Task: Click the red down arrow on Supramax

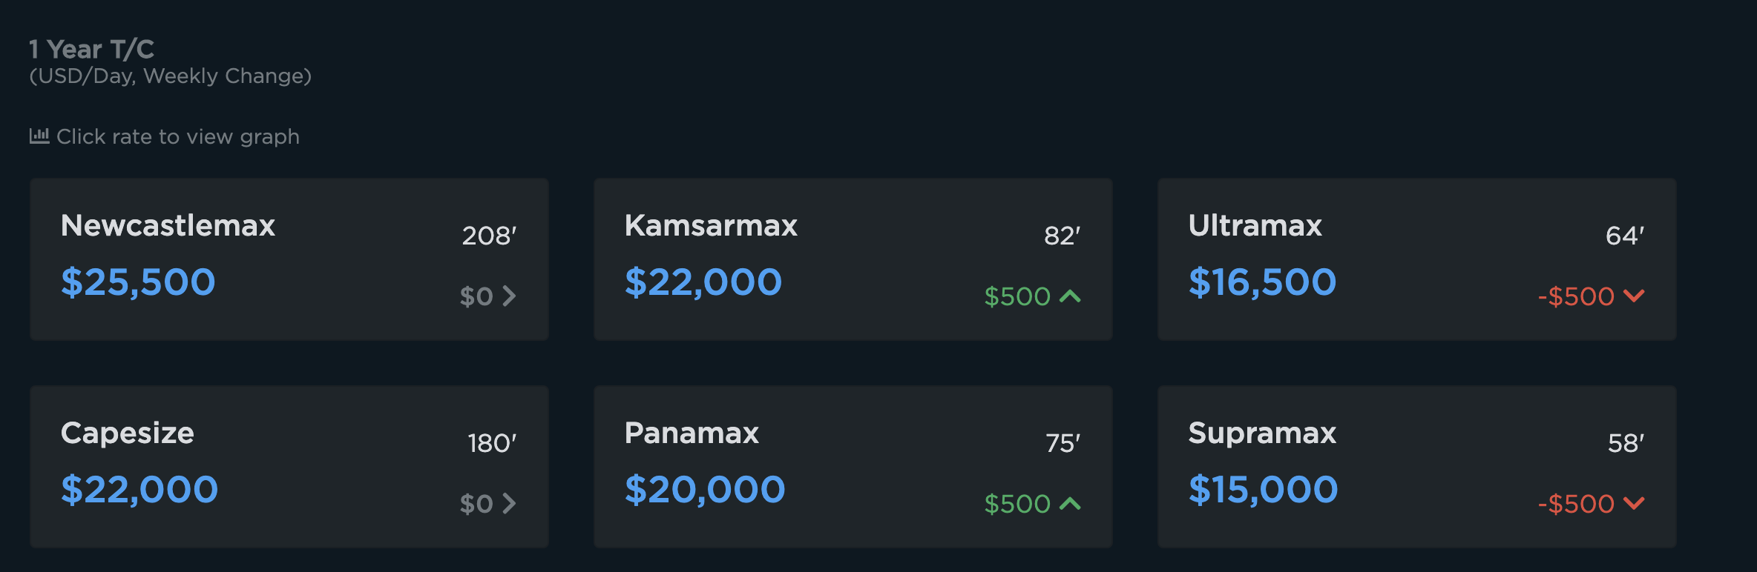Action: (1634, 504)
